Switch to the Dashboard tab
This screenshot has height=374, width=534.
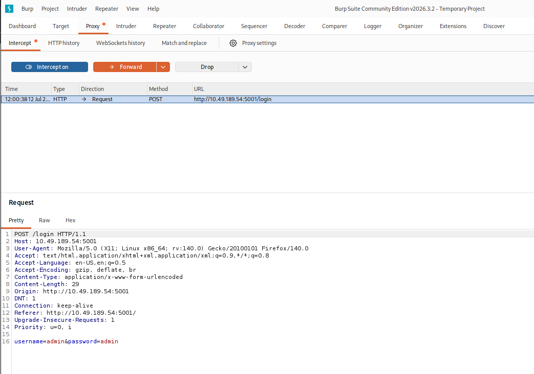point(22,26)
